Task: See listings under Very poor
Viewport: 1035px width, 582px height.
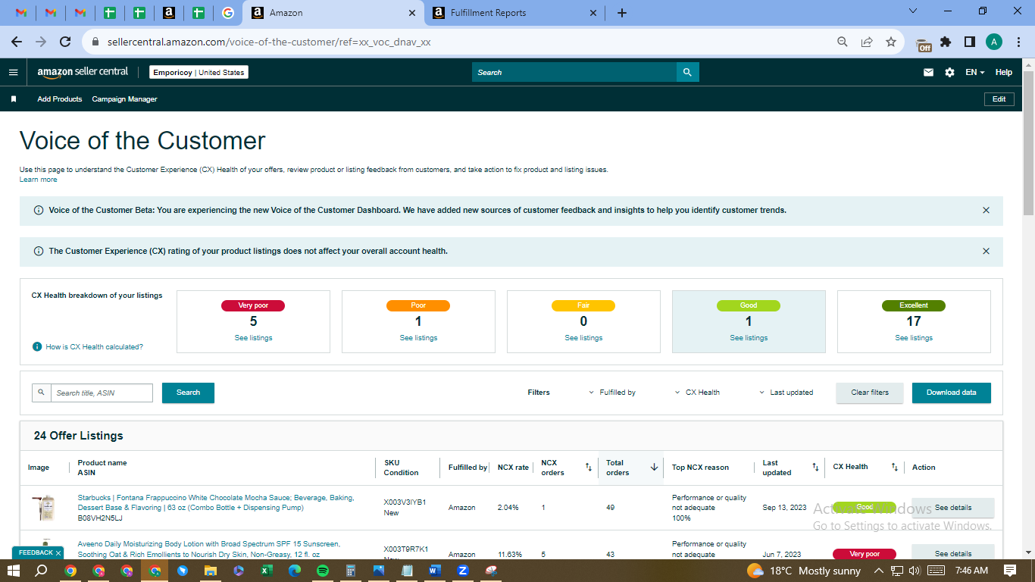Action: [x=253, y=338]
